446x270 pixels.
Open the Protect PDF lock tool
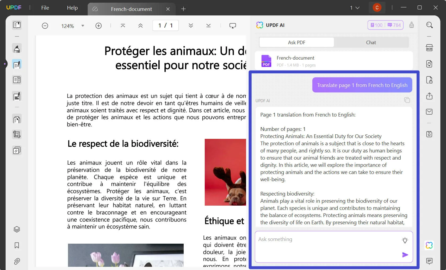tap(429, 80)
